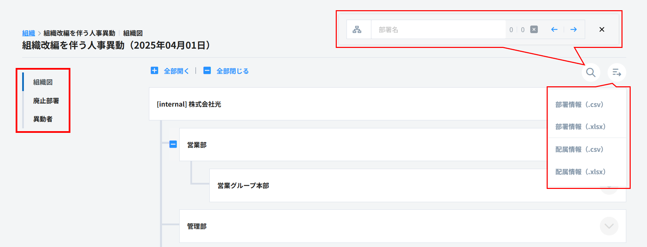647x247 pixels.
Task: Click the 組織 breadcrumb link
Action: pyautogui.click(x=29, y=33)
